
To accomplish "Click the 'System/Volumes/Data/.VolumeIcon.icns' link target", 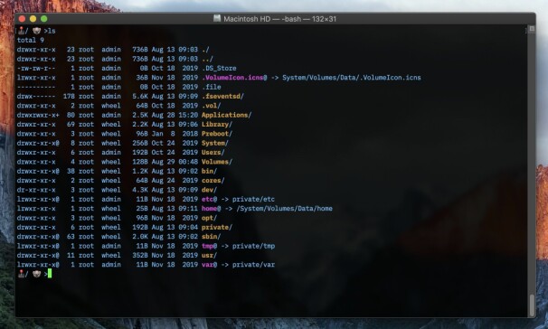I will click(x=351, y=78).
